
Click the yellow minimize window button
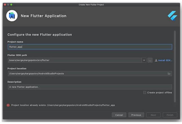click(8, 4)
